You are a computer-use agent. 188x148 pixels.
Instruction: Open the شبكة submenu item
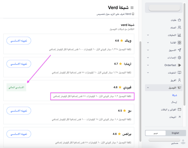pos(174,95)
